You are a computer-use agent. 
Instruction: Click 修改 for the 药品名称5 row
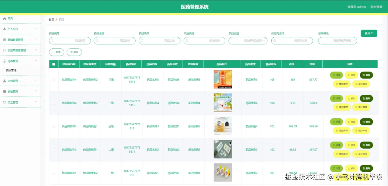coord(351,75)
